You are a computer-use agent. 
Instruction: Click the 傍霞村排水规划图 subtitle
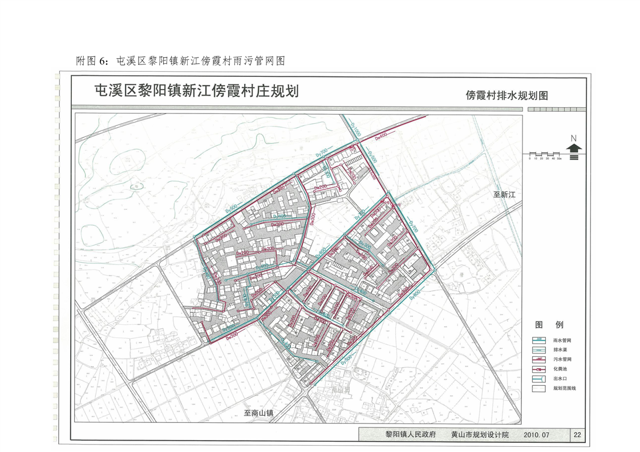[x=507, y=96]
